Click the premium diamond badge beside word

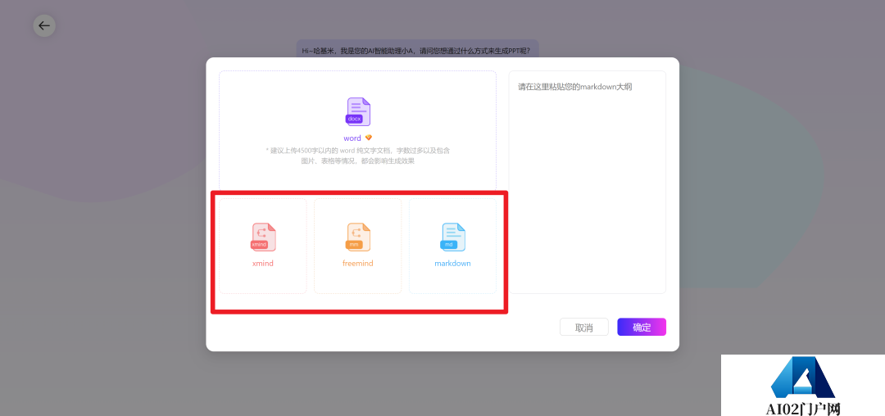tap(369, 138)
